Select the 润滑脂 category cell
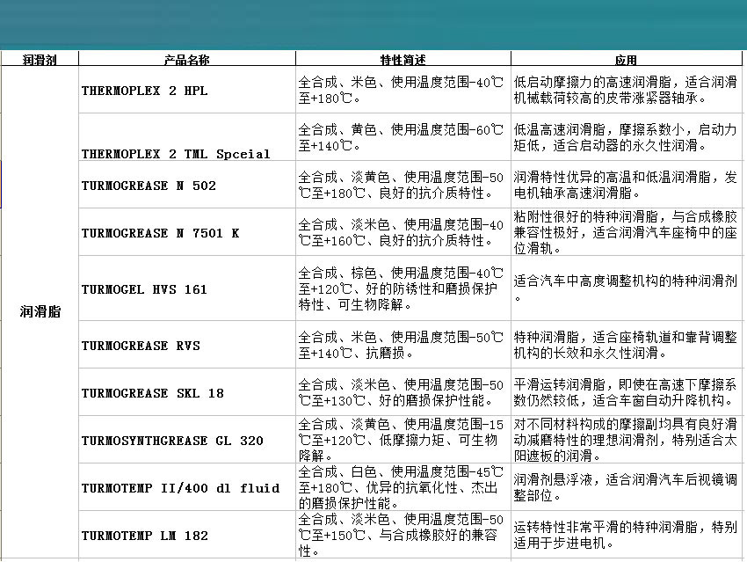The width and height of the screenshot is (747, 562). (40, 311)
